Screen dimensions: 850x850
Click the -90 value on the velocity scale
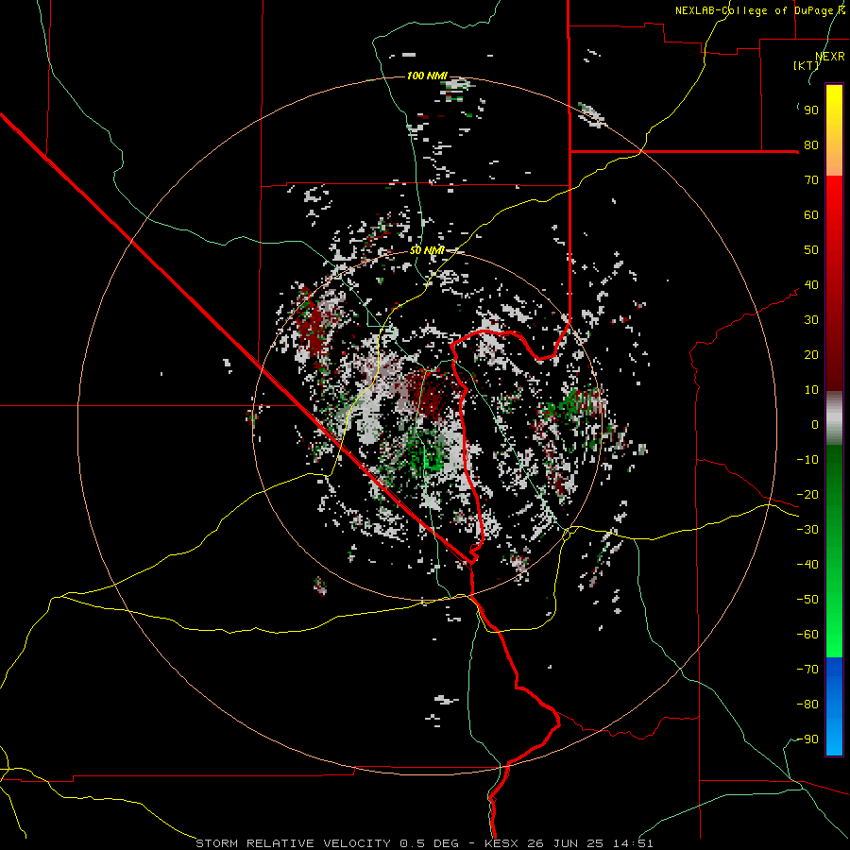click(807, 739)
